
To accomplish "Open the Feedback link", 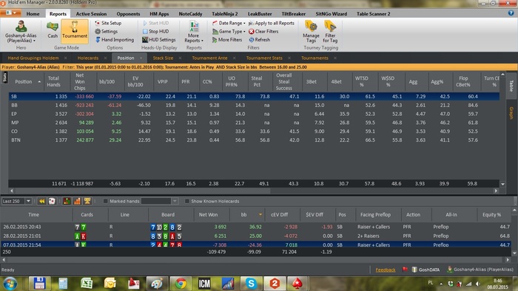I will 386,270.
